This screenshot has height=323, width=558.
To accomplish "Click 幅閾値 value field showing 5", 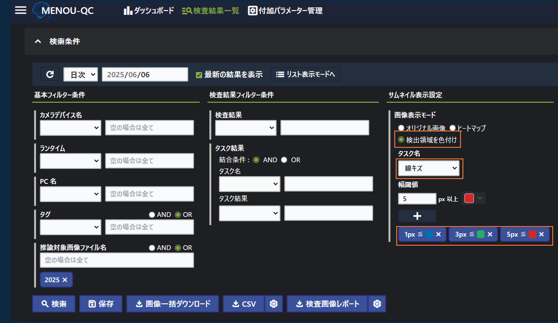I will (417, 199).
